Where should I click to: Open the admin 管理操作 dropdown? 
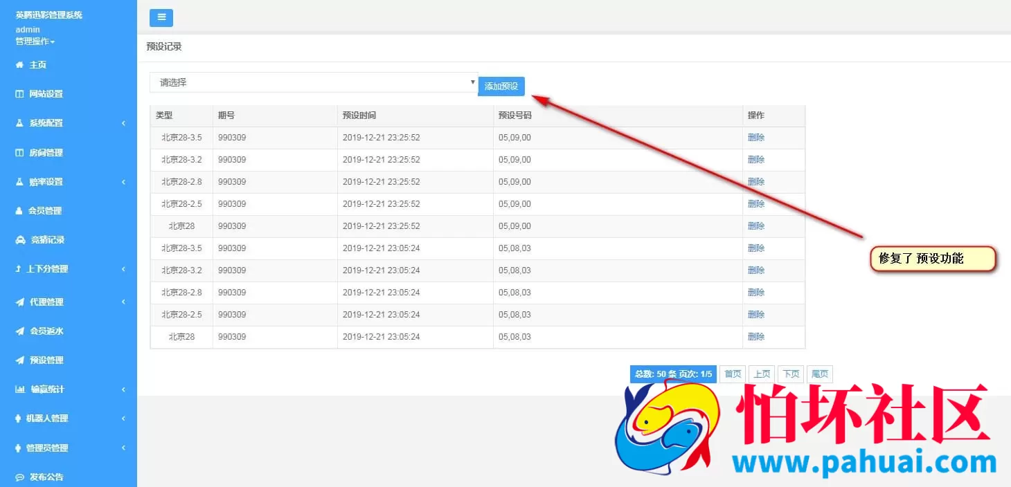tap(35, 42)
